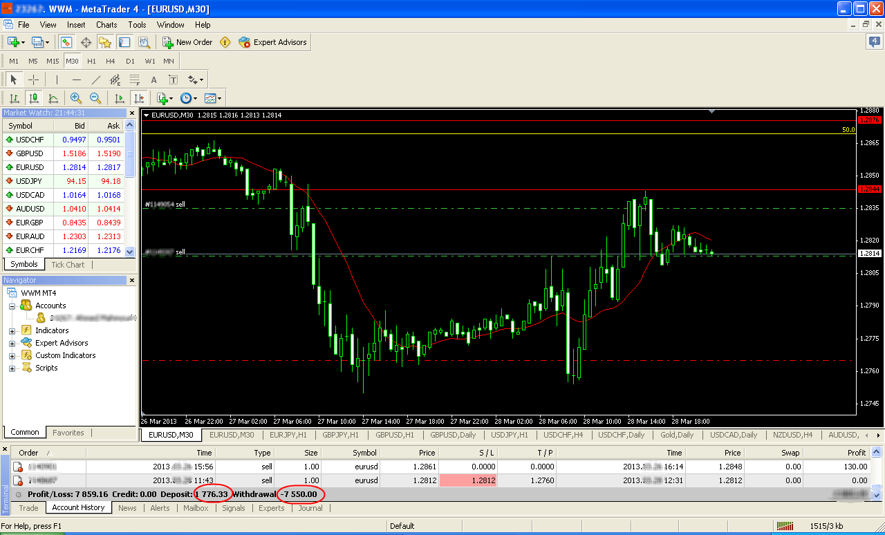Select the GBPUSD row in Market Watch
The width and height of the screenshot is (885, 535).
click(x=64, y=153)
